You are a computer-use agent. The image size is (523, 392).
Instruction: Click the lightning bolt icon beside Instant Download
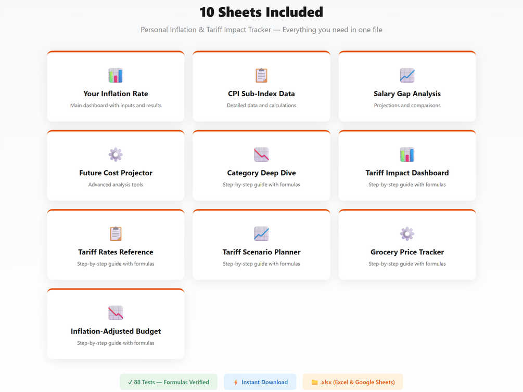pyautogui.click(x=236, y=382)
